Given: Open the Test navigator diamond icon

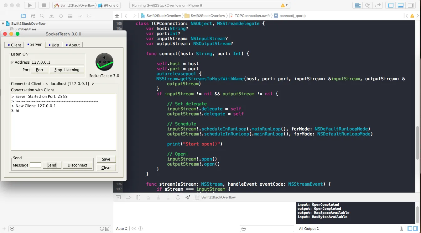Looking at the screenshot, I should coord(61,16).
